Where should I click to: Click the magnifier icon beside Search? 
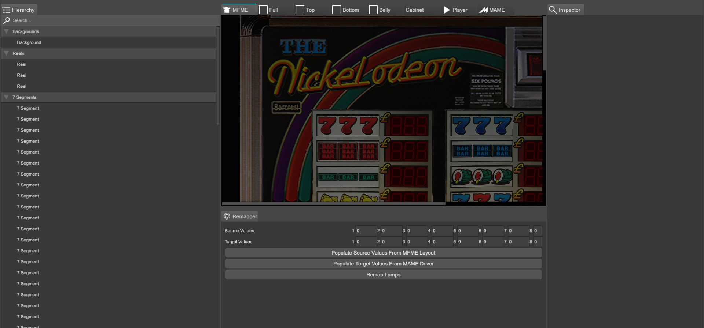(x=7, y=20)
